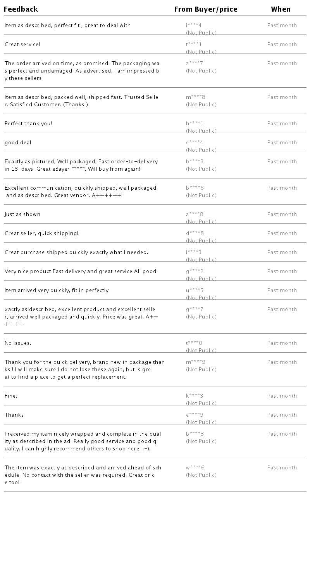Click the "Just as shown" feedback comment

pos(22,215)
